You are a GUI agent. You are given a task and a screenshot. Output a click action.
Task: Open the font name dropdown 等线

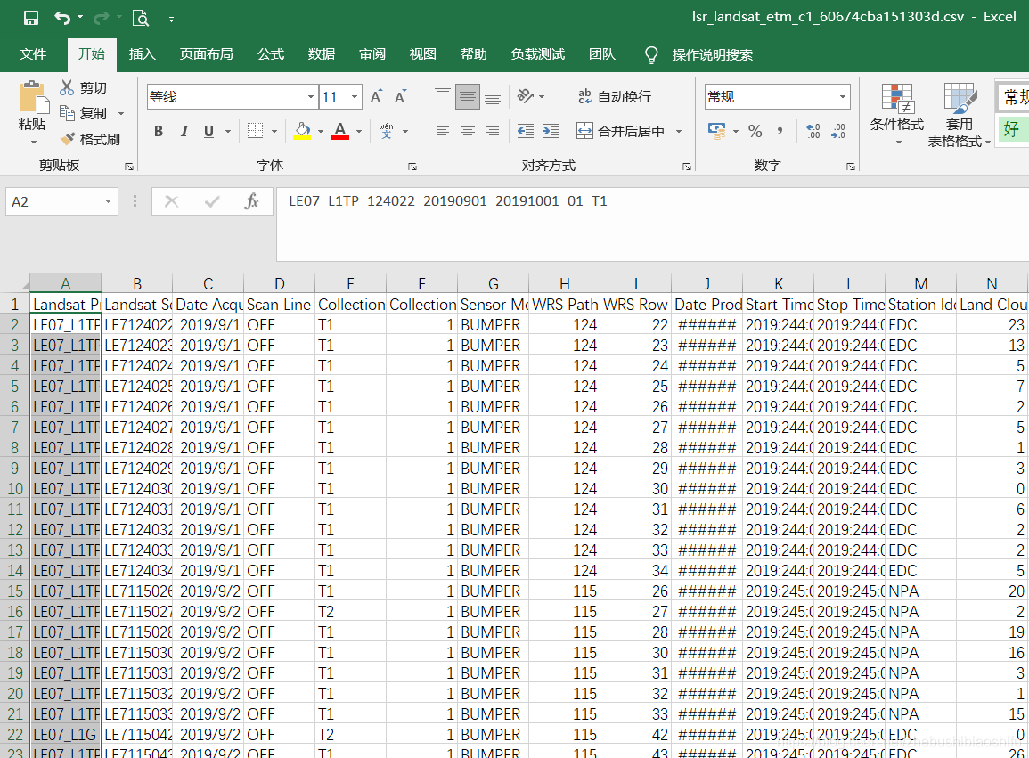(x=311, y=97)
